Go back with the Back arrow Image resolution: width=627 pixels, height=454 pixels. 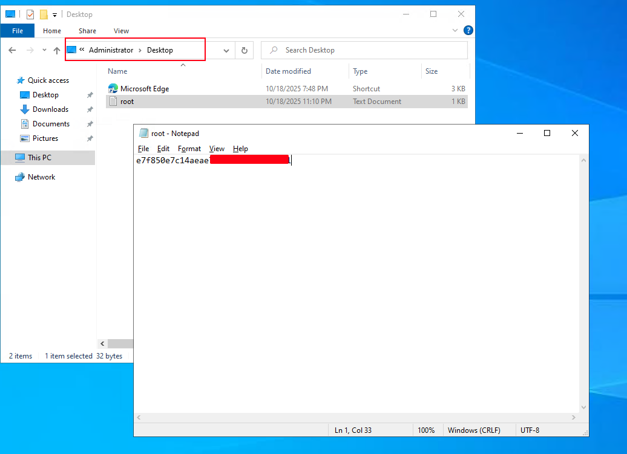coord(12,50)
